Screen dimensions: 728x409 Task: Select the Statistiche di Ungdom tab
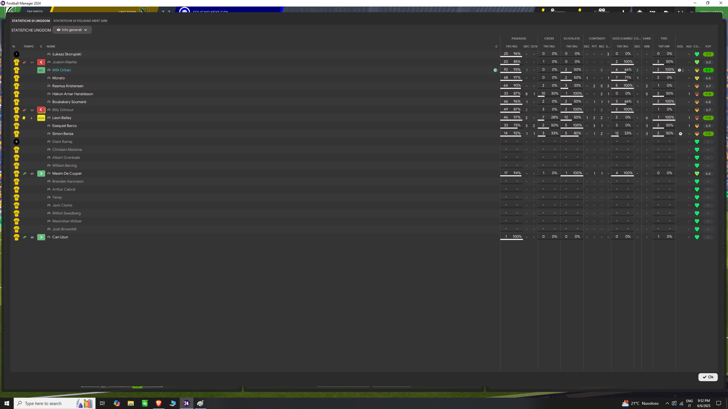point(31,21)
